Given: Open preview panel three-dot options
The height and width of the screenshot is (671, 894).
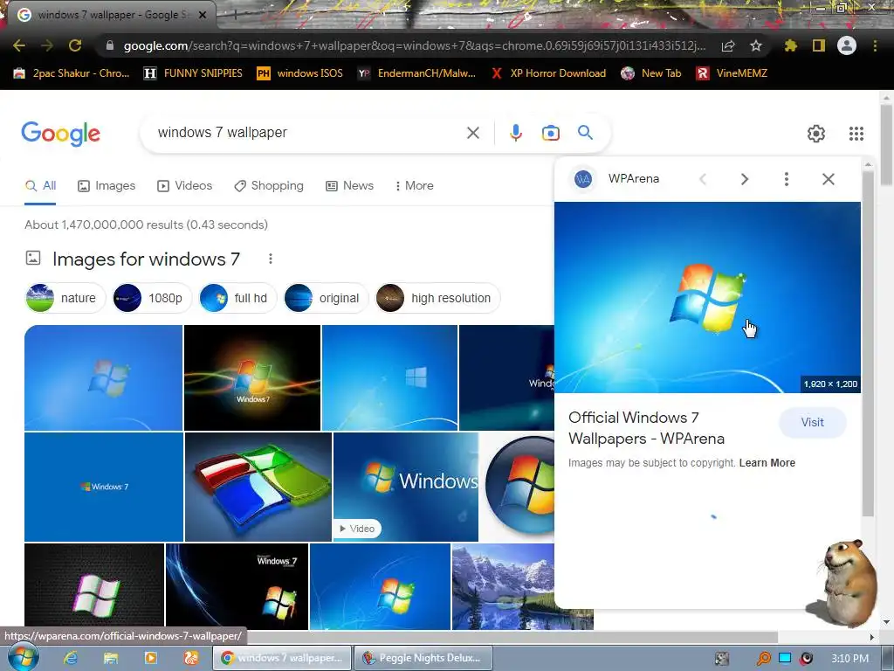Looking at the screenshot, I should pyautogui.click(x=787, y=179).
